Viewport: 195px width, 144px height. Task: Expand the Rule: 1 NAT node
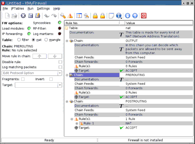77,124
